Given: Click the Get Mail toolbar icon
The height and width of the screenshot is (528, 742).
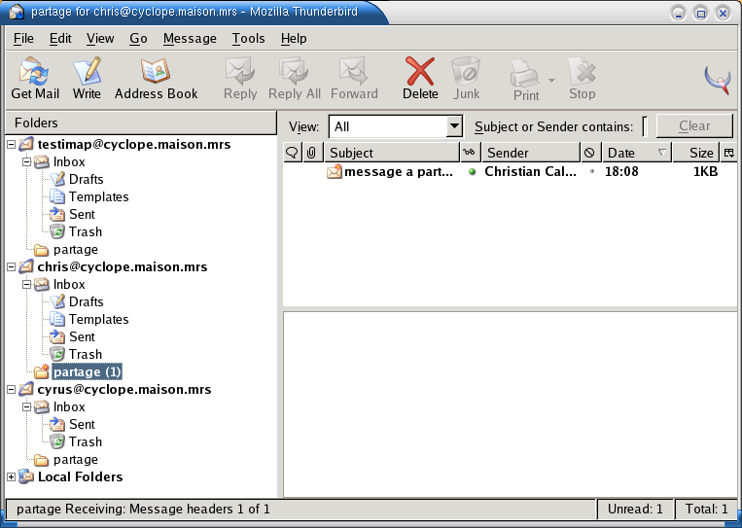Looking at the screenshot, I should [x=35, y=79].
